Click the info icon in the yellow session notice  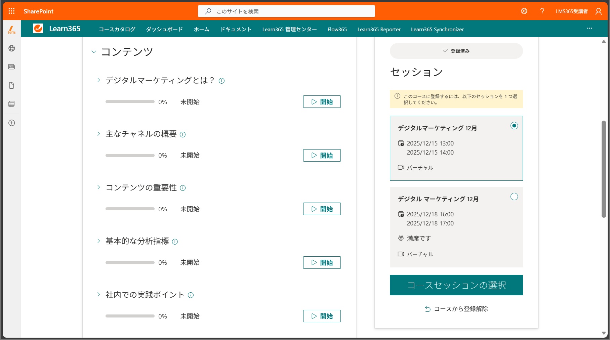(397, 96)
